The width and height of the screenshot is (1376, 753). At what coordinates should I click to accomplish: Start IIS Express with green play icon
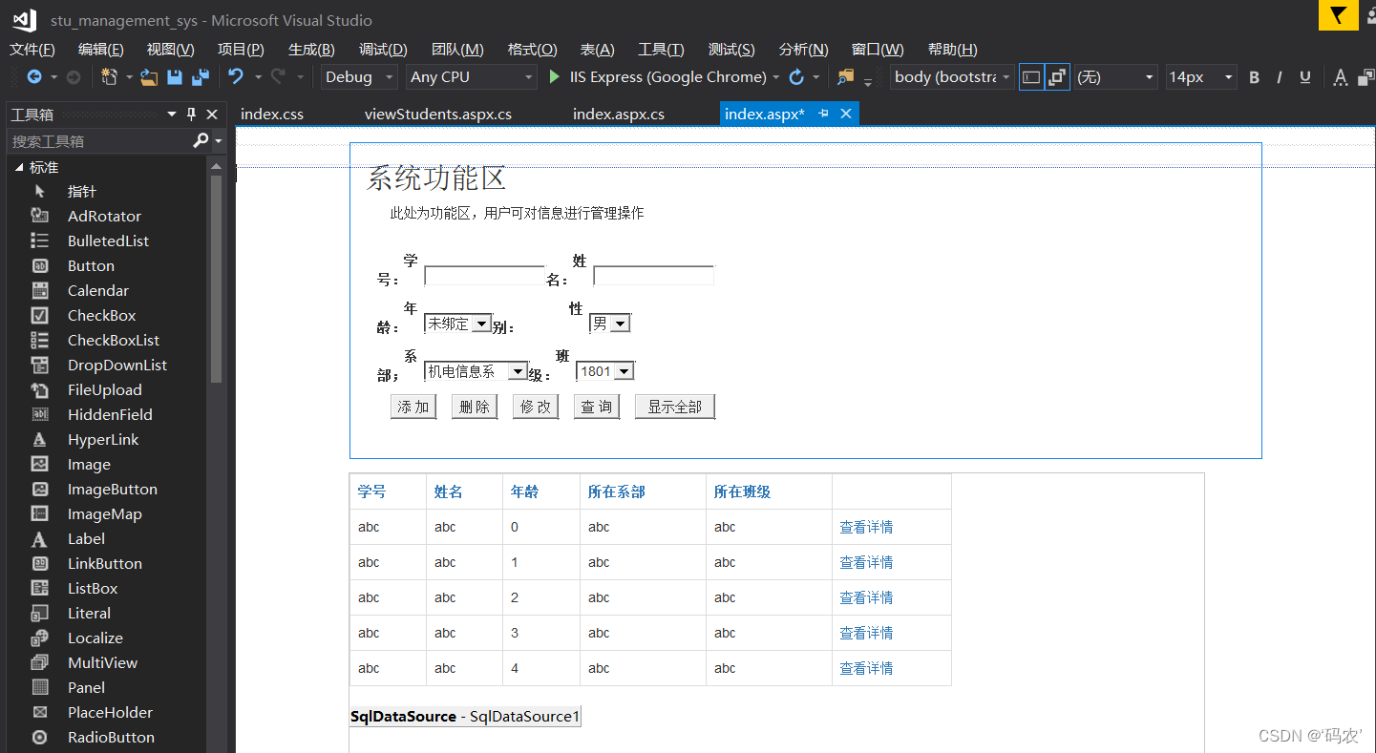tap(555, 77)
